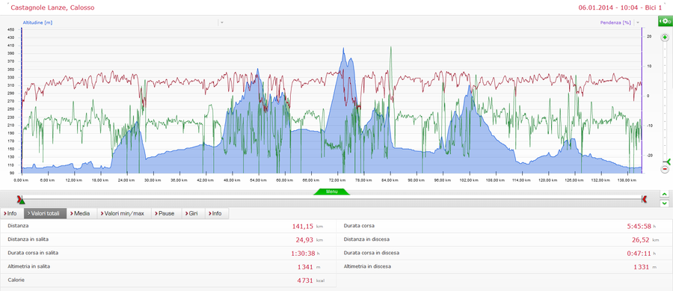Viewport: 673px width, 291px height.
Task: Click the green up chevron button
Action: [x=665, y=194]
